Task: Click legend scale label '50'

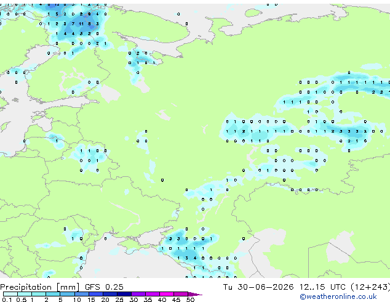Action: 190,300
